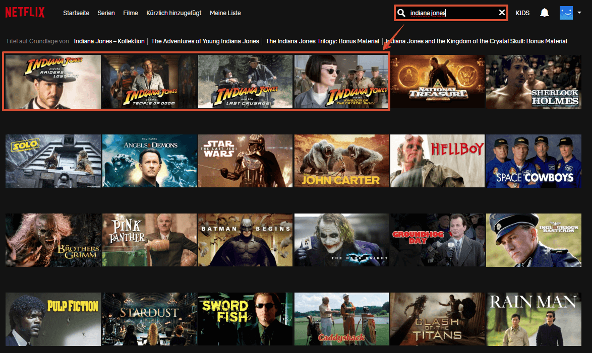Open the Indiana Jones – Kollektion link
The image size is (592, 353).
pyautogui.click(x=109, y=41)
